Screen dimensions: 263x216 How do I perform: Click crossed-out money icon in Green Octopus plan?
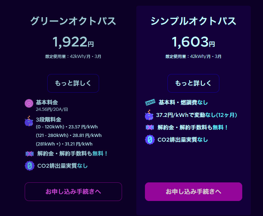click(29, 153)
